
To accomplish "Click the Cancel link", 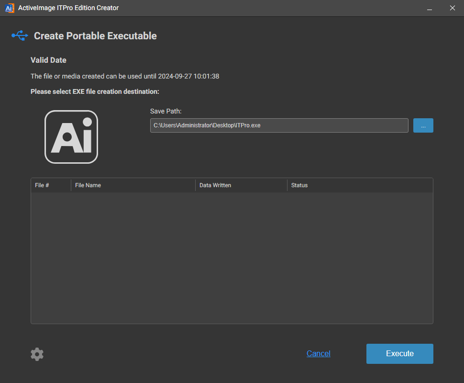I will (x=318, y=353).
